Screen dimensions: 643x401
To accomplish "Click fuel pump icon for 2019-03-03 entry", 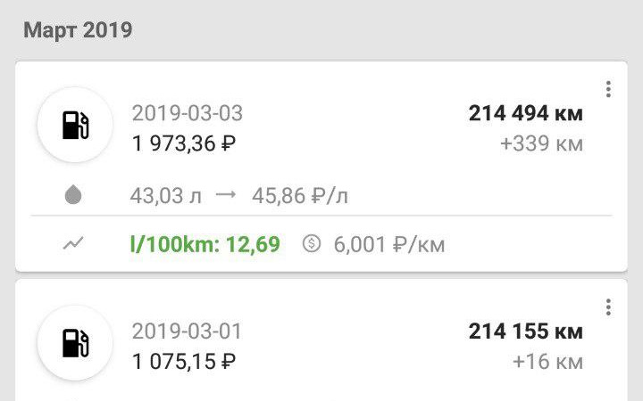I will 76,126.
